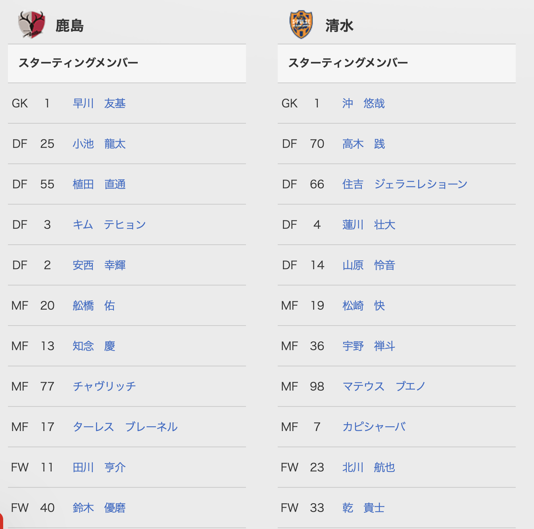Open 安西 幸輝 player profile

pyautogui.click(x=99, y=265)
